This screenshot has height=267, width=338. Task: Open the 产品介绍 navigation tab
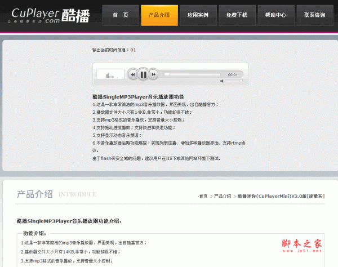click(x=159, y=15)
